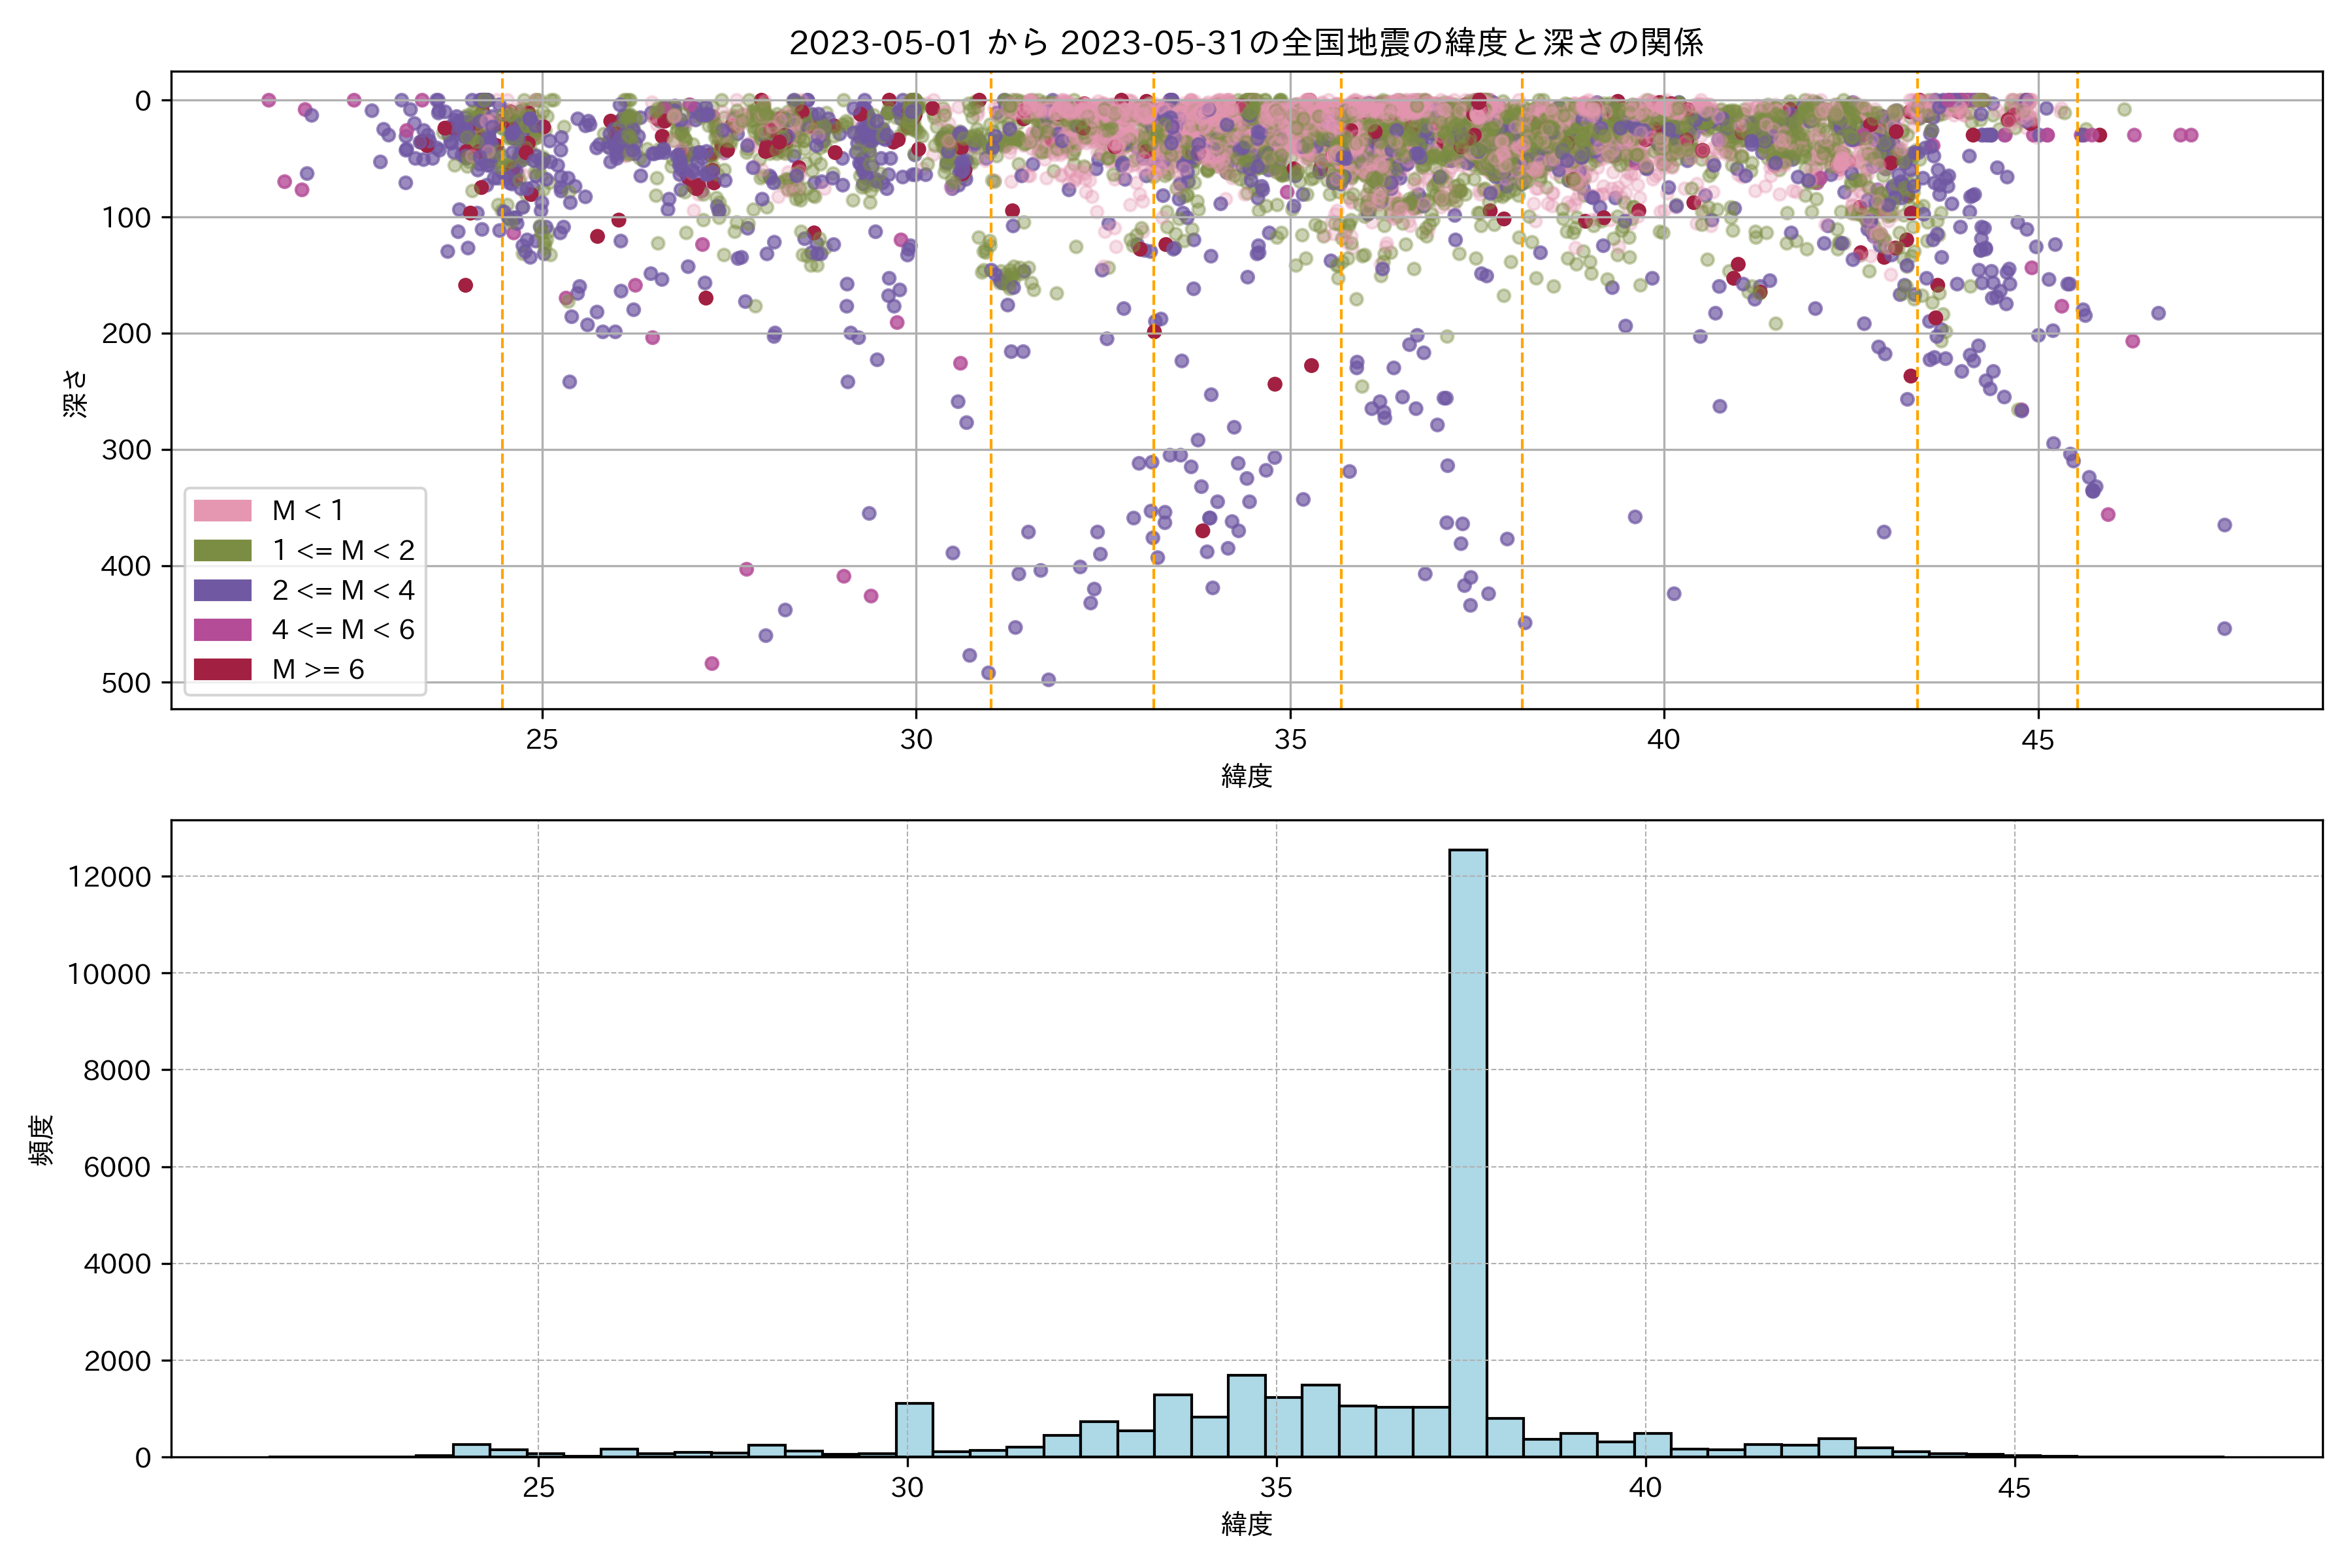Click the green 1 <= M < 2 legend swatch
The height and width of the screenshot is (1568, 2352).
222,550
